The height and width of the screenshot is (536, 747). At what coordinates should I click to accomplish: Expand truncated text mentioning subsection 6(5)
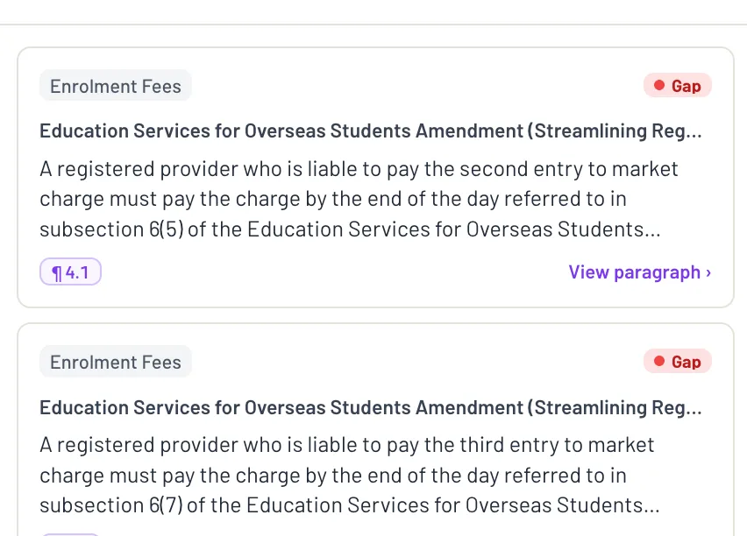click(350, 229)
